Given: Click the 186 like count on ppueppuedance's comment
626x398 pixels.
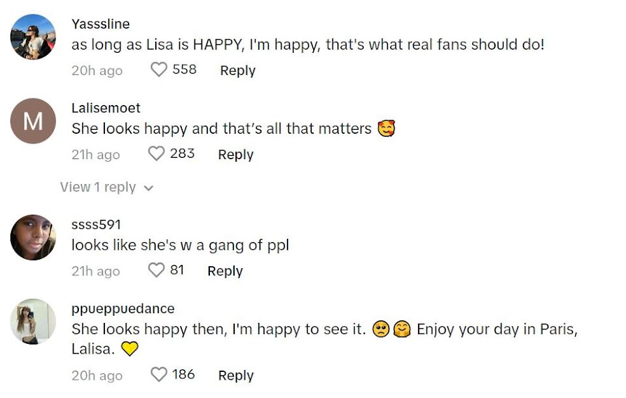Looking at the screenshot, I should click(x=183, y=375).
